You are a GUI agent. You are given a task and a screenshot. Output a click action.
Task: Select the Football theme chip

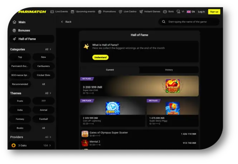tap(43, 119)
